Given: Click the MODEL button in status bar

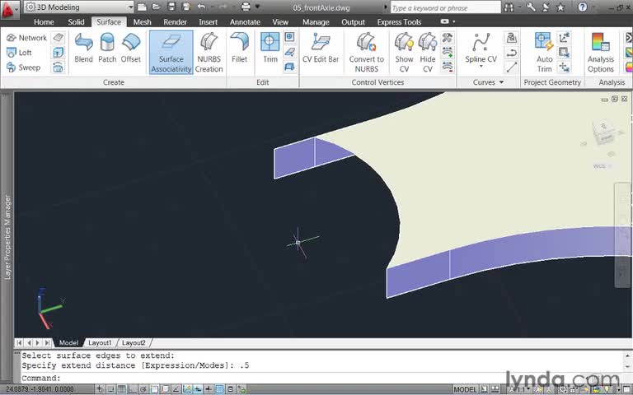Looking at the screenshot, I should tap(465, 389).
